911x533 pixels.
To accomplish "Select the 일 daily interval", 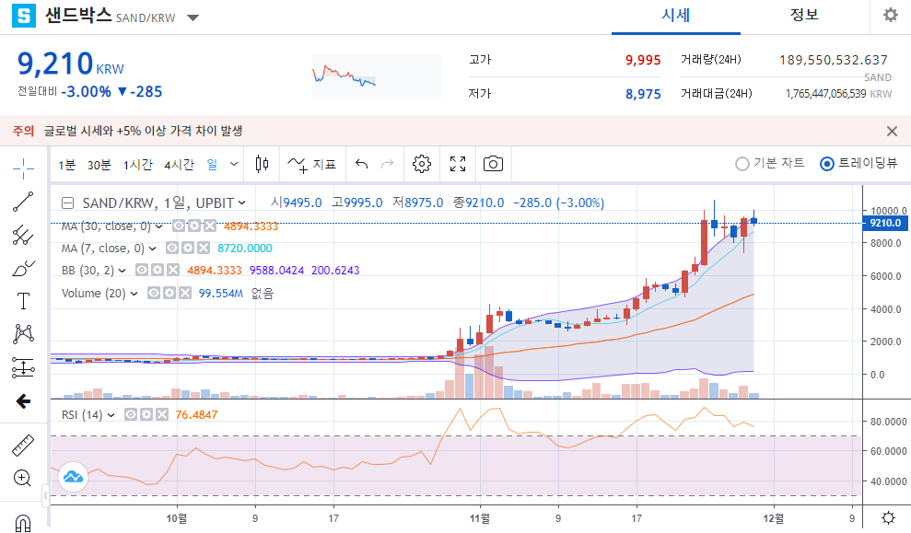I will click(x=212, y=165).
